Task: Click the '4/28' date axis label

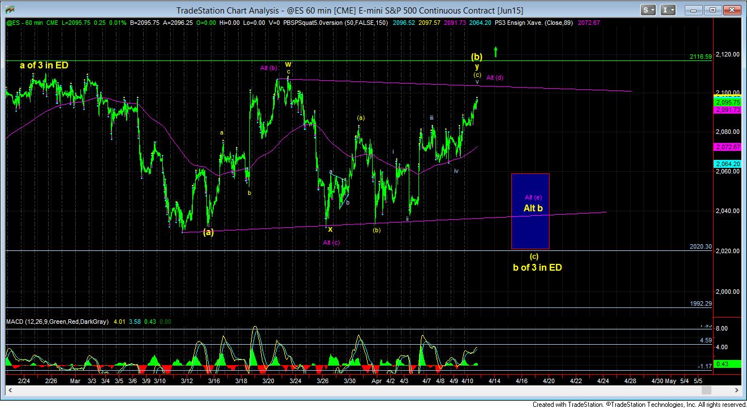Action: 631,381
